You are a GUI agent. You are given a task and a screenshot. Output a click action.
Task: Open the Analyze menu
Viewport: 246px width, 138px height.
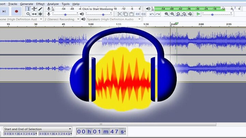click(53, 4)
